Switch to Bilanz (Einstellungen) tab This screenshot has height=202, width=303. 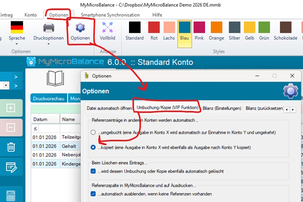pyautogui.click(x=222, y=108)
